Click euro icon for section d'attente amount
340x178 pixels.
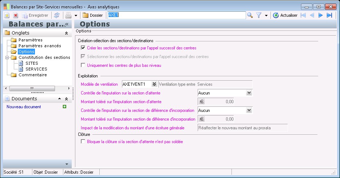click(202, 102)
